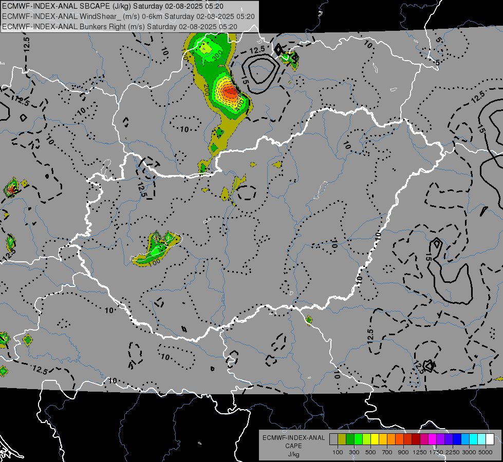Click the WindShear 0-6km title line
503x462 pixels.
(128, 16)
